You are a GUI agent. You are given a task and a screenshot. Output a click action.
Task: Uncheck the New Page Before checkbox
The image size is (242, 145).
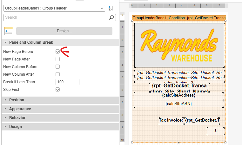coord(57,51)
